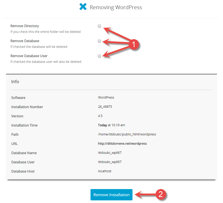This screenshot has width=223, height=203.
Task: Click the Software label in Info
Action: (x=18, y=98)
